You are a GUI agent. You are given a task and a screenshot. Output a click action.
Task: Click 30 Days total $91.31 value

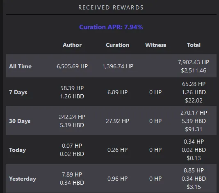(194, 129)
